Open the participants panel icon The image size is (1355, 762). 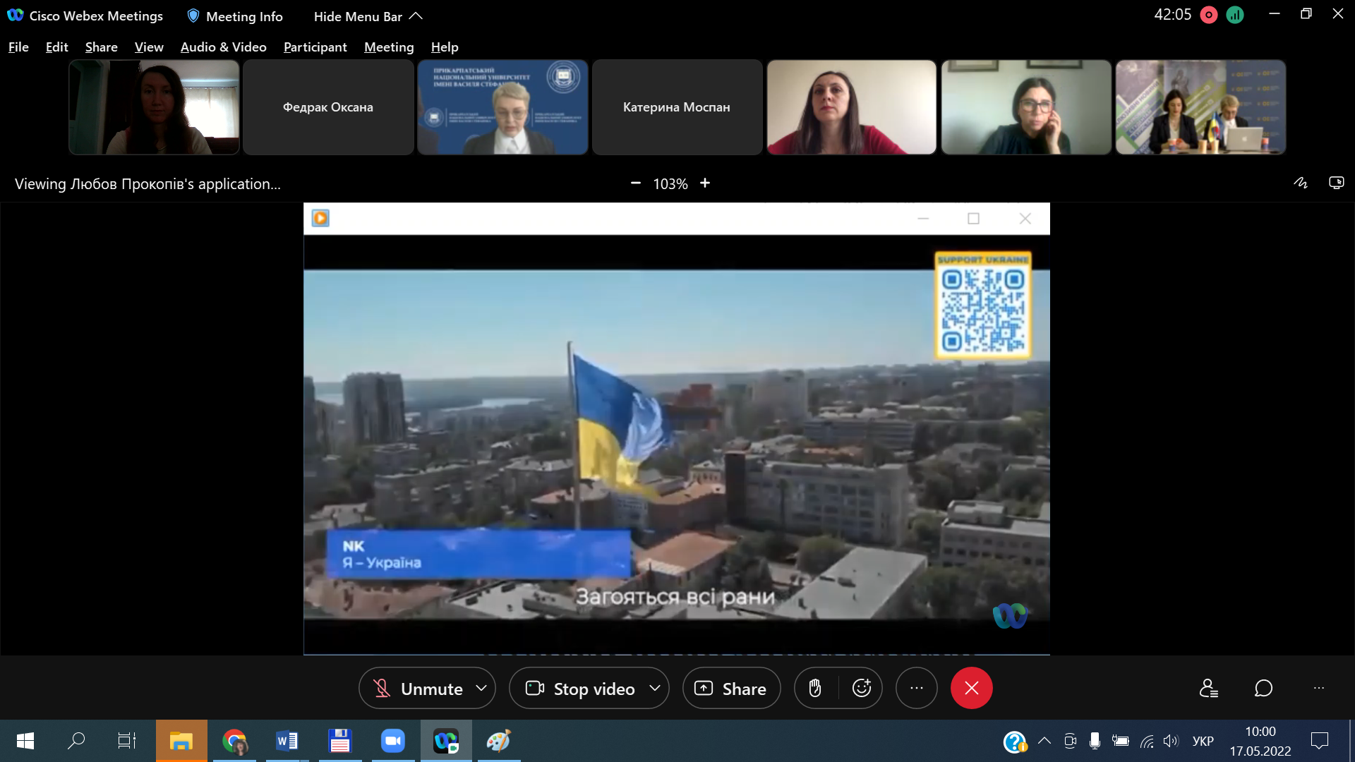point(1208,688)
